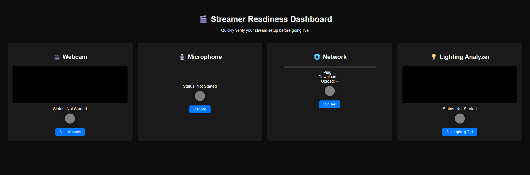The image size is (530, 175).
Task: Click the dashboard subtitle text
Action: click(265, 30)
